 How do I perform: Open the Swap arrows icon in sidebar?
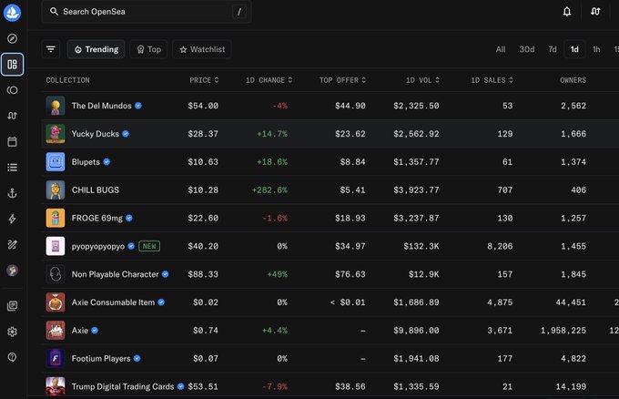[x=12, y=116]
